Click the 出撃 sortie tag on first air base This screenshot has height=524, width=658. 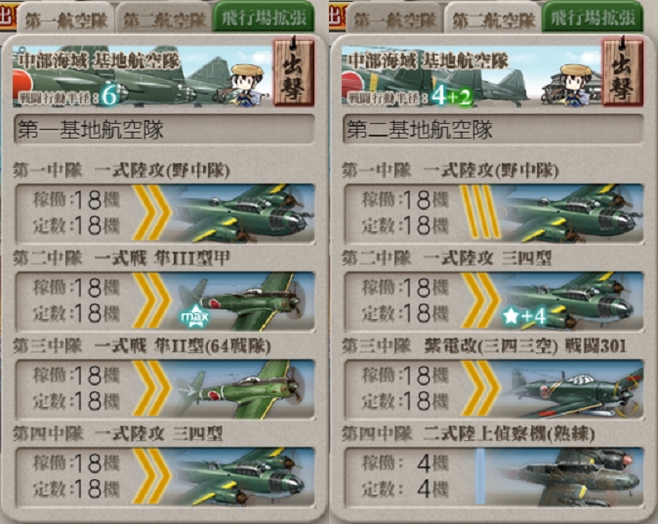point(293,71)
